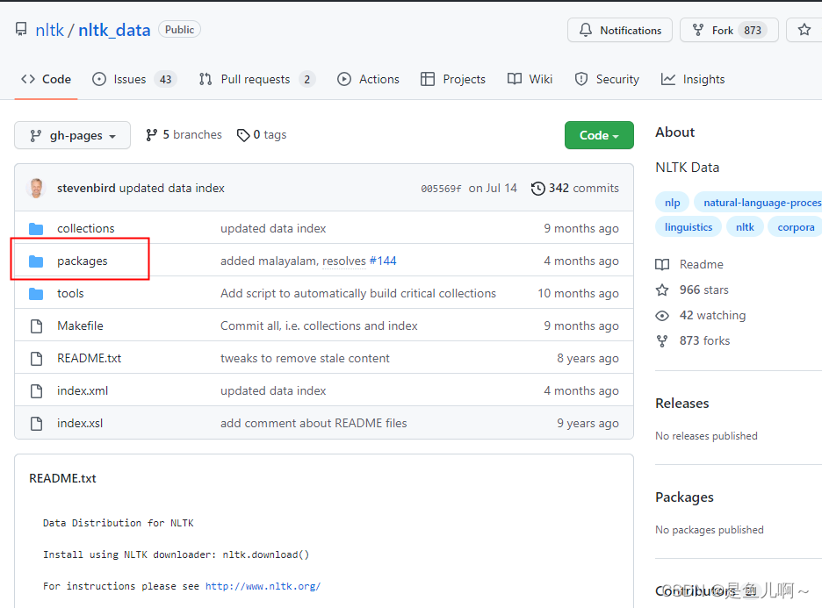Click the Fork button

729,31
